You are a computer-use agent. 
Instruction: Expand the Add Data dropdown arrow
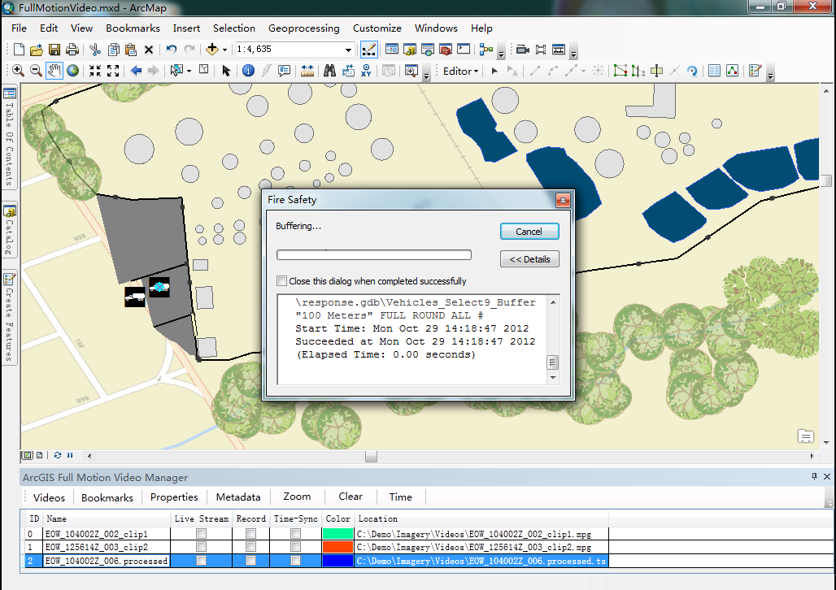(x=224, y=50)
